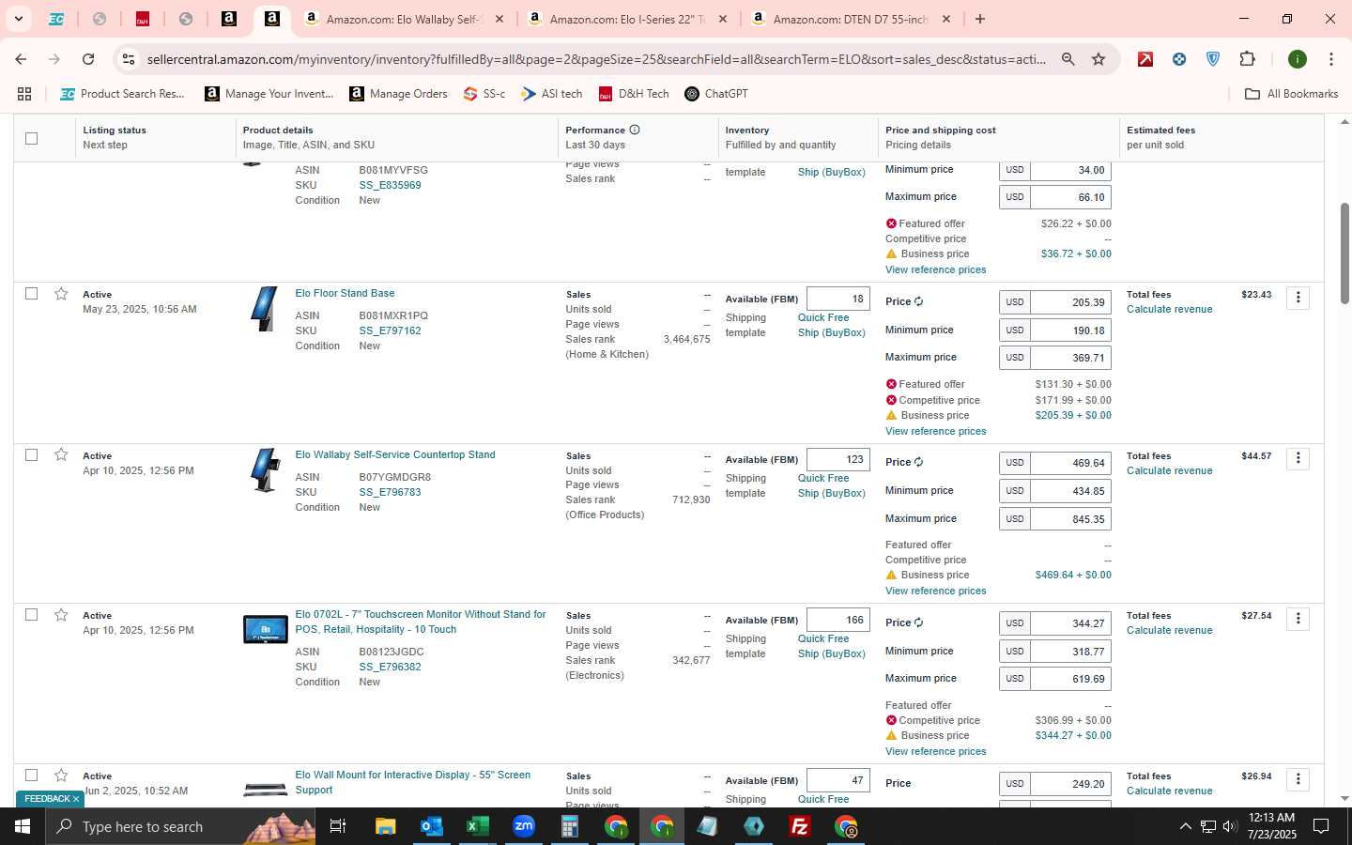
Task: View reference prices for Elo 0702L Monitor
Action: click(x=935, y=751)
